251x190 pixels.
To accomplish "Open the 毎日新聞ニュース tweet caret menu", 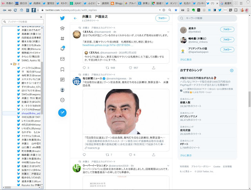I will 168,79.
